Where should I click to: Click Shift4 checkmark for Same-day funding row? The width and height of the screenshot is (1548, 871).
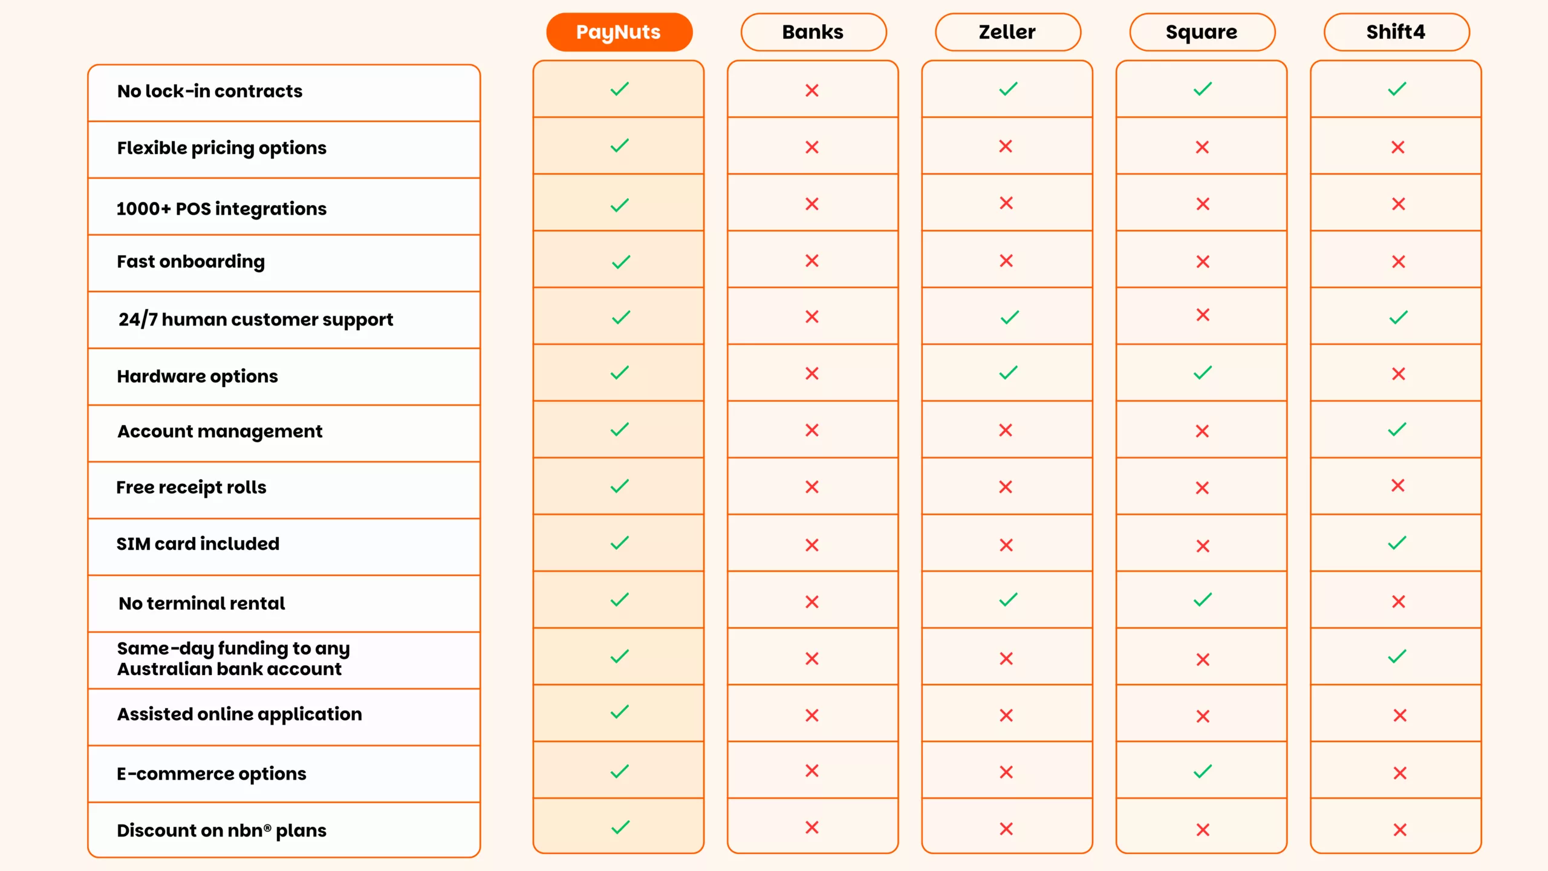point(1397,656)
